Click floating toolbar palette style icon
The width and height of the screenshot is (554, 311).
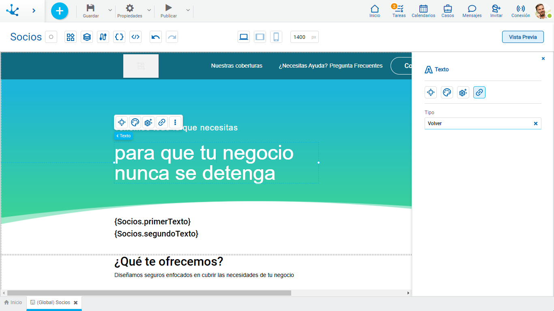click(x=135, y=122)
